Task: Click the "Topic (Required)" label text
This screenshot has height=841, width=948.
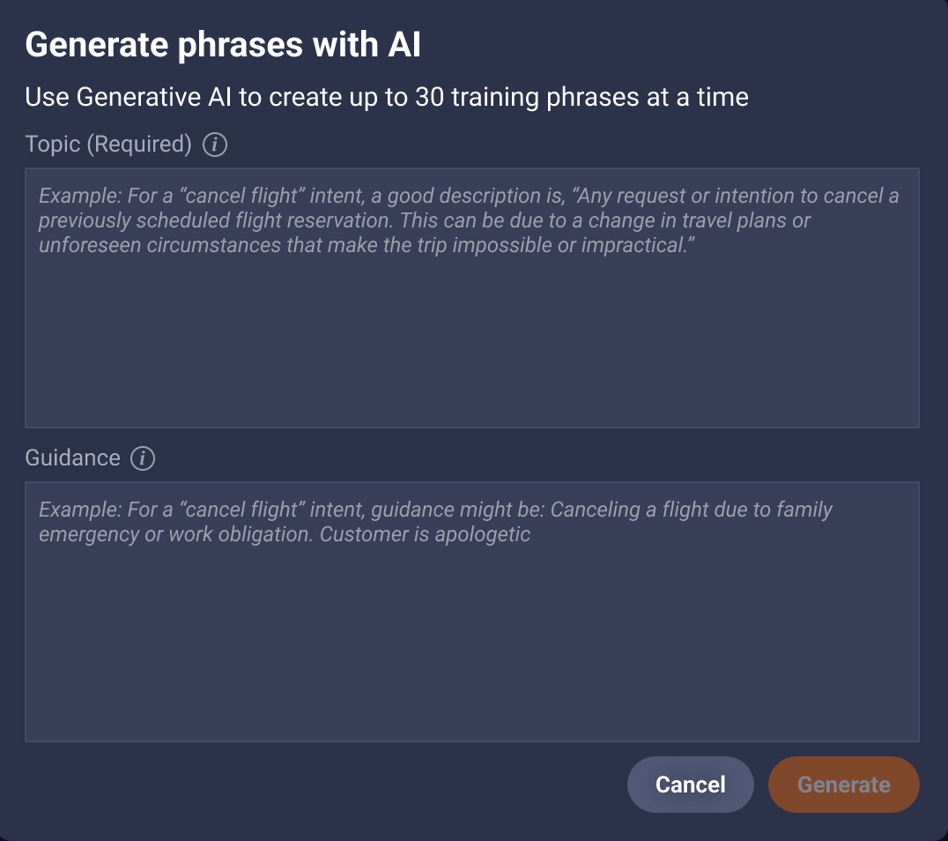Action: [108, 145]
